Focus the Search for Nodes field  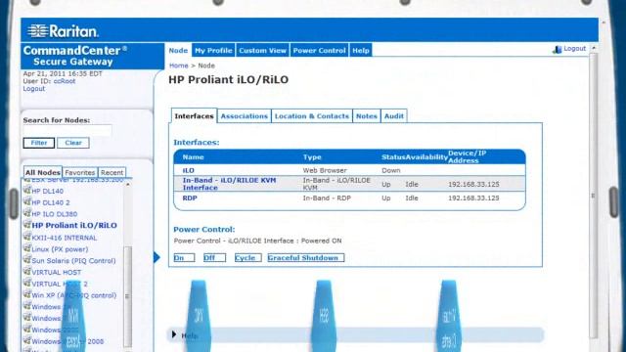(x=67, y=130)
